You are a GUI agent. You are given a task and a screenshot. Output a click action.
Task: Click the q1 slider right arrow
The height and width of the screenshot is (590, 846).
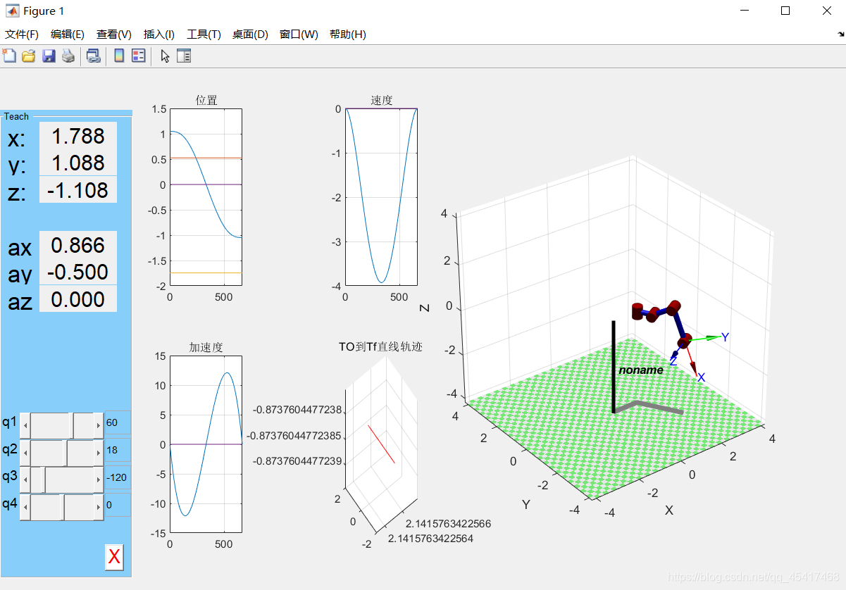(x=98, y=425)
